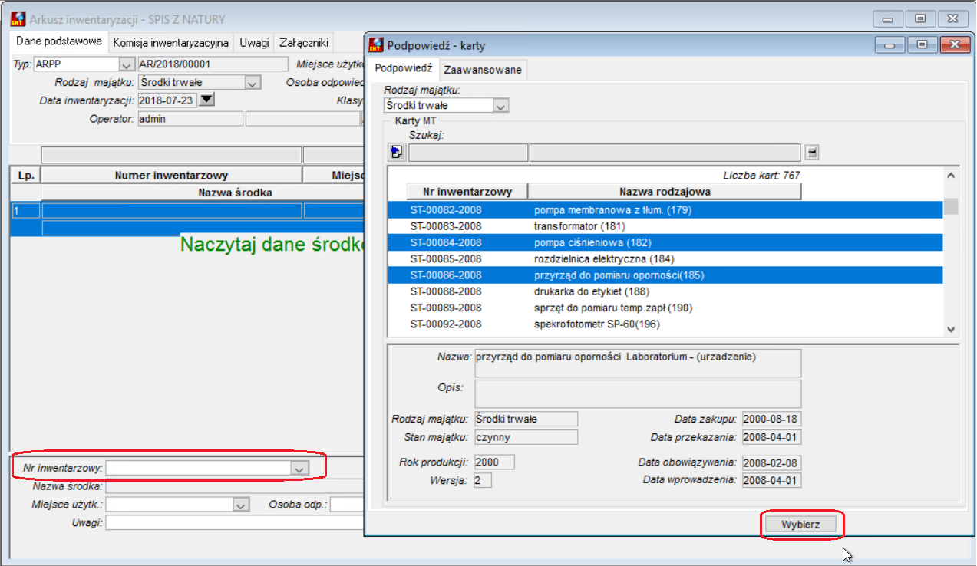Open Rodzaj majątku dropdown in karty dialog

tap(500, 106)
